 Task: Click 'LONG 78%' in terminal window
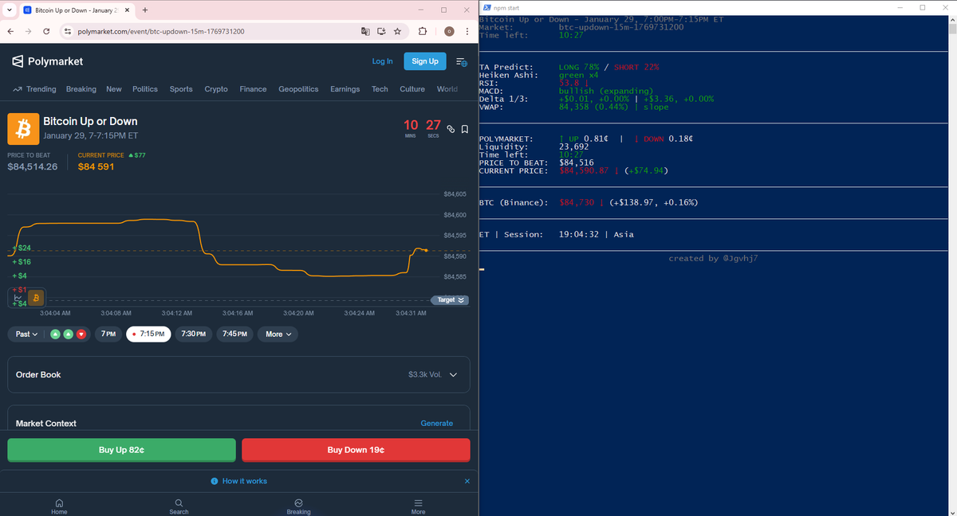click(x=581, y=68)
